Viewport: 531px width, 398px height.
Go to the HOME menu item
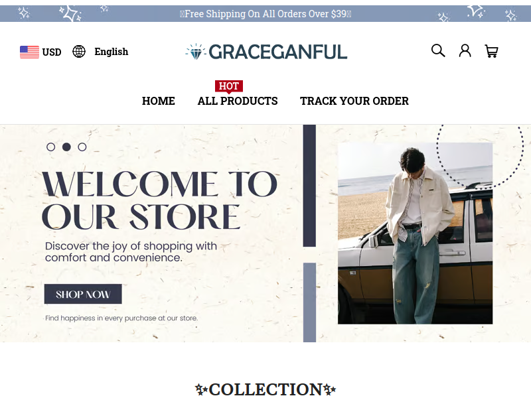[x=159, y=101]
